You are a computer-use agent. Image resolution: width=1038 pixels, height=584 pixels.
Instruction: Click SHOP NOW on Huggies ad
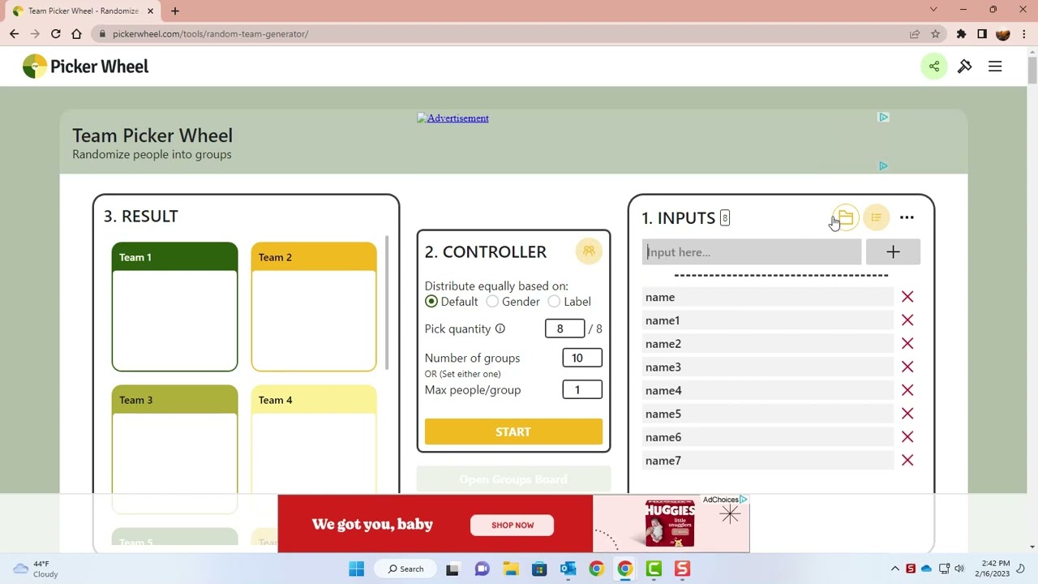point(513,525)
